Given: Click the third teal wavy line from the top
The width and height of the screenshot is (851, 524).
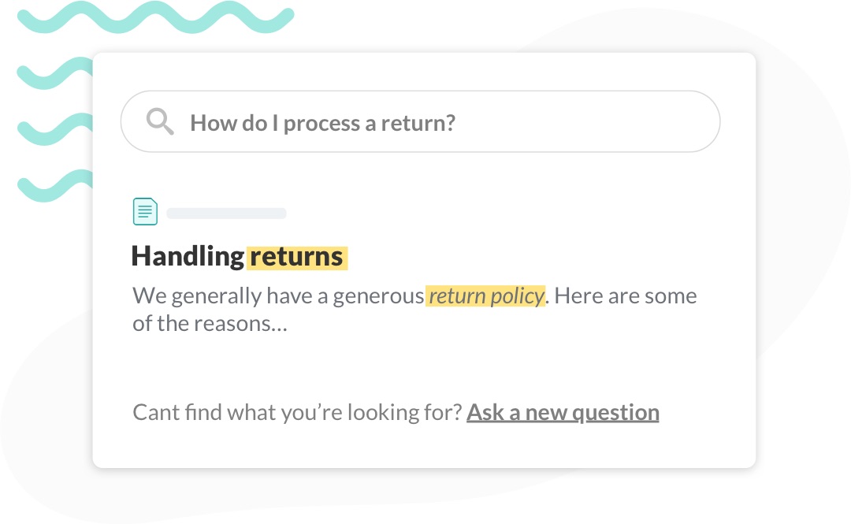Looking at the screenshot, I should tap(55, 129).
